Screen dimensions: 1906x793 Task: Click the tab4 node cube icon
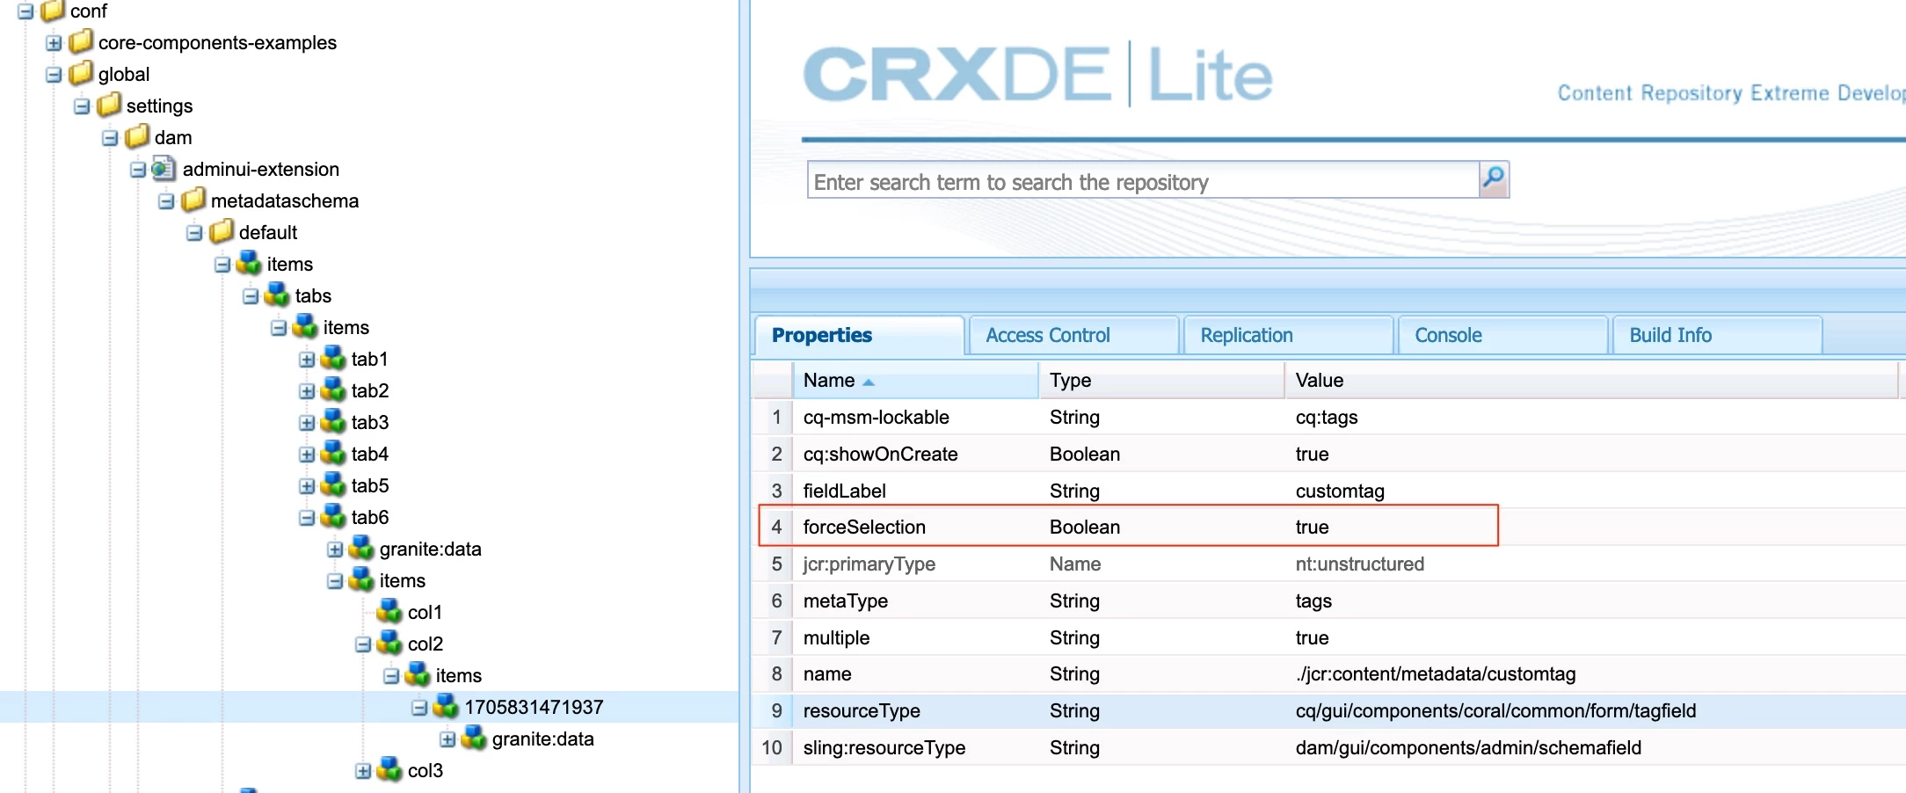pos(333,454)
